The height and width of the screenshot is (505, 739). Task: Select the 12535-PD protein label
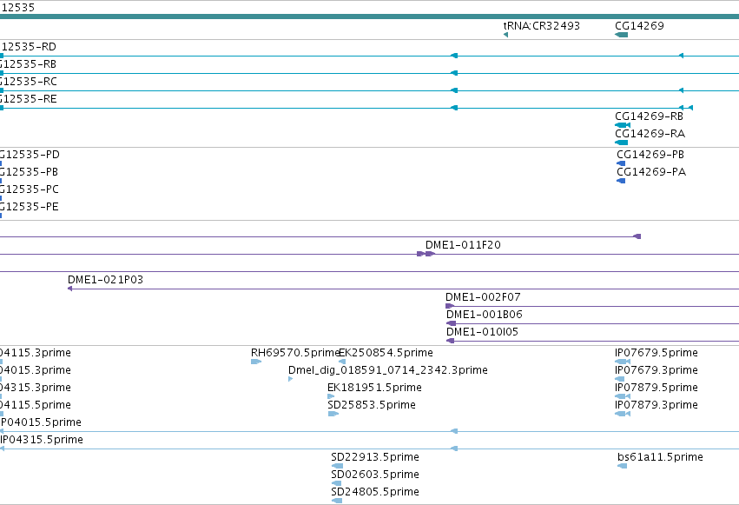coord(30,154)
